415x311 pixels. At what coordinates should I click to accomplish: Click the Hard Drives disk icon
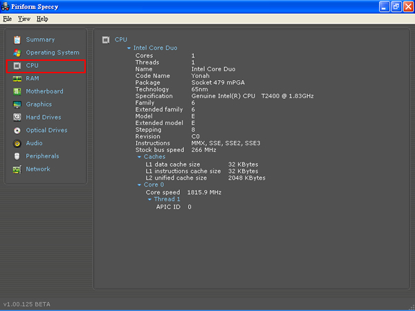17,117
